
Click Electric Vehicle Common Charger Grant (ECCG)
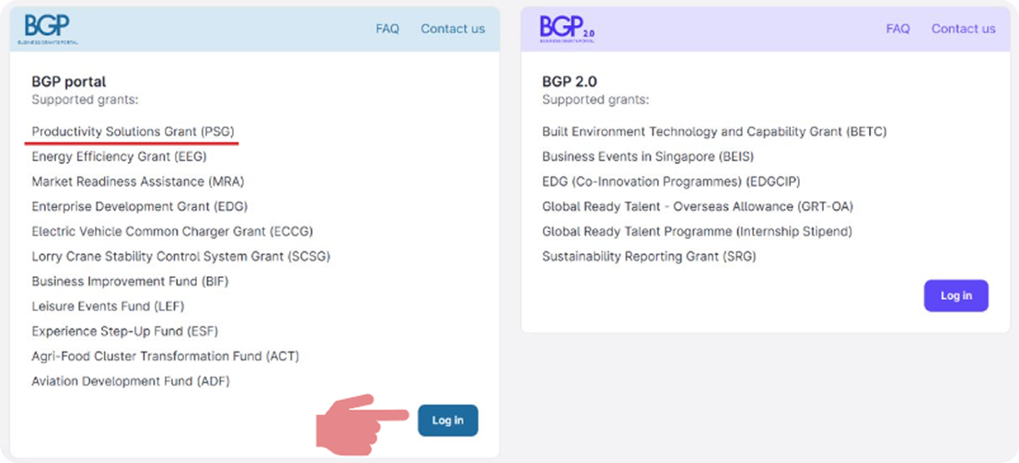click(172, 231)
